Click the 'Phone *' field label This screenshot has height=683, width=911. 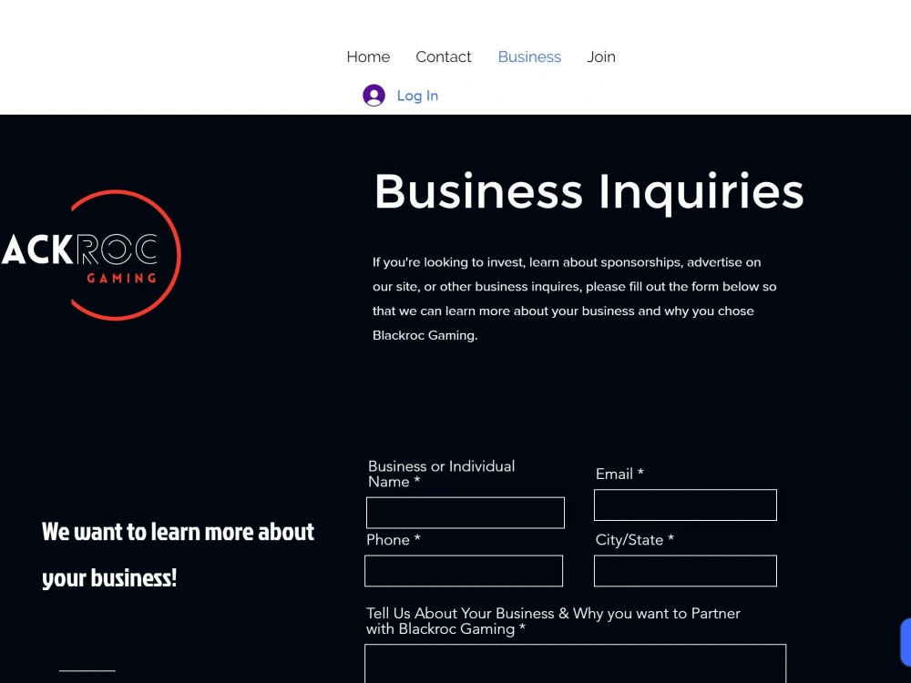tap(394, 540)
